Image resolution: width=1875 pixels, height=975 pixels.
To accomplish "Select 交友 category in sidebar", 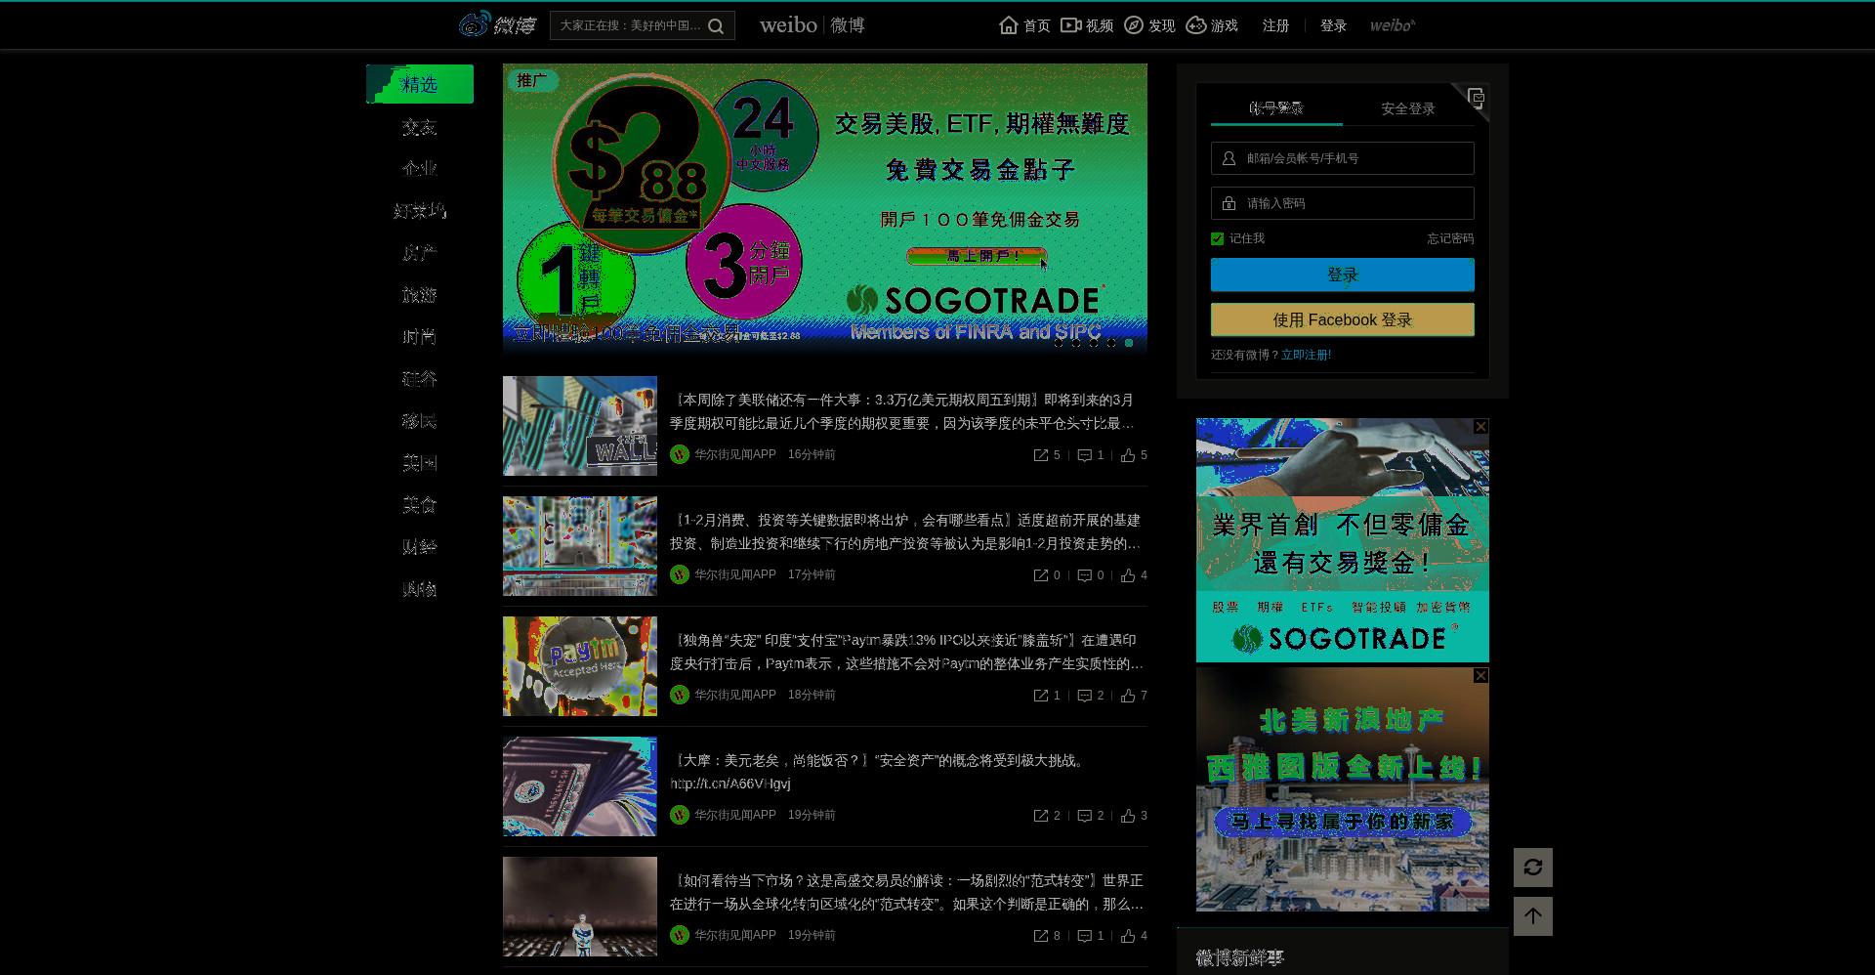I will click(420, 127).
